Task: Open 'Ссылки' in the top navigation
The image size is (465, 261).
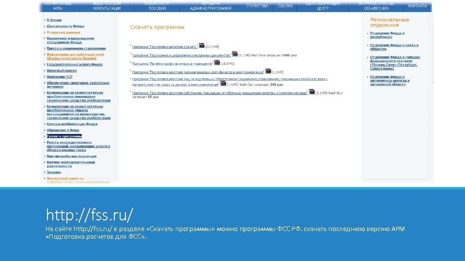Action: click(285, 6)
